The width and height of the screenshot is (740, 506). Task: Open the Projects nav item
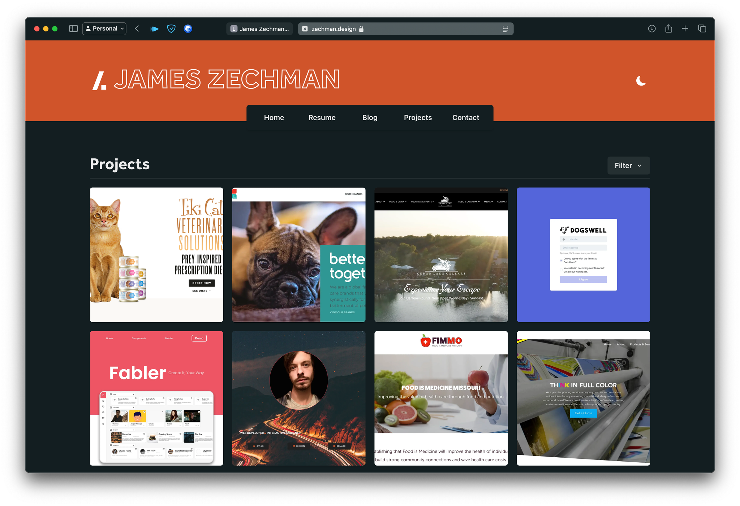click(x=418, y=118)
